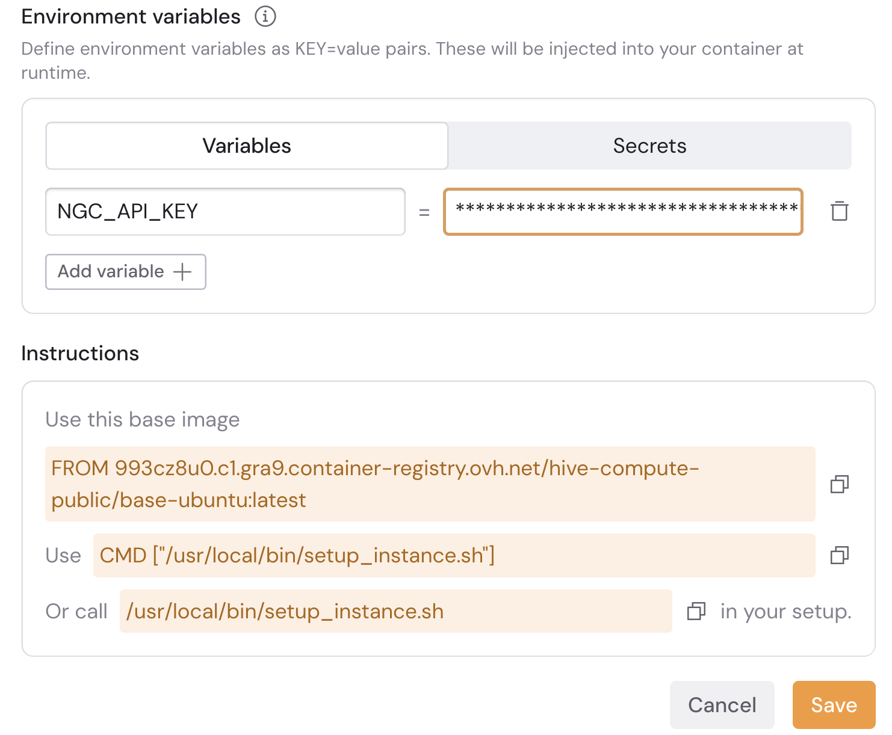The height and width of the screenshot is (735, 892).
Task: Click the Environment variables heading
Action: click(131, 17)
